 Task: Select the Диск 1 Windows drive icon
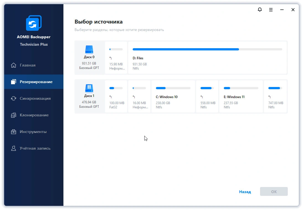coord(89,88)
